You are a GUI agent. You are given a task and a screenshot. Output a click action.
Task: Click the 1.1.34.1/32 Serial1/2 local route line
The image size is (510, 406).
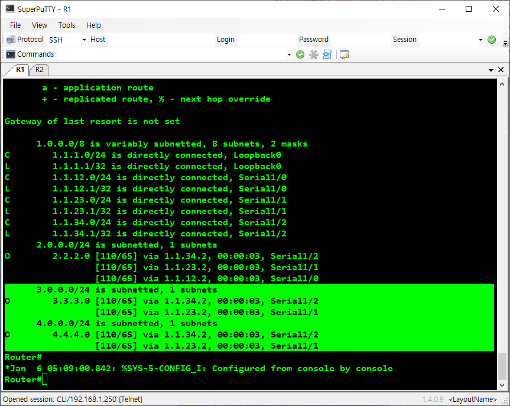coord(146,233)
